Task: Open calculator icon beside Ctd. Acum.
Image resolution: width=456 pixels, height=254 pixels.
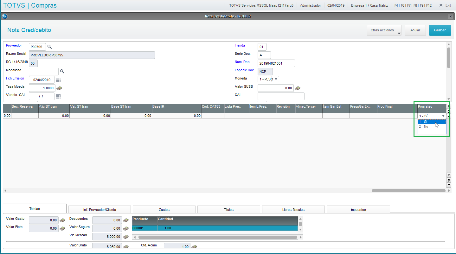Action: 194,246
